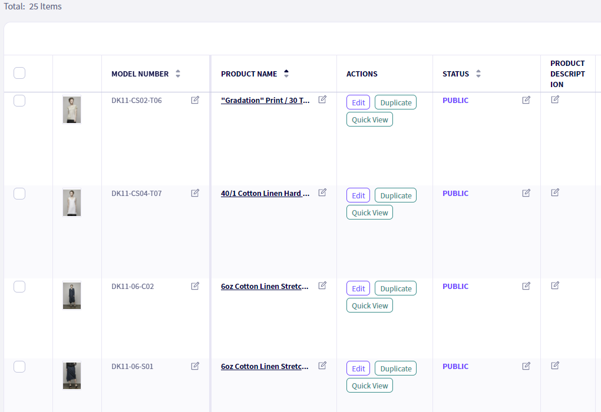Viewport: 601px width, 412px height.
Task: Check the row checkbox for DK11-CS04-T07
Action: point(19,194)
